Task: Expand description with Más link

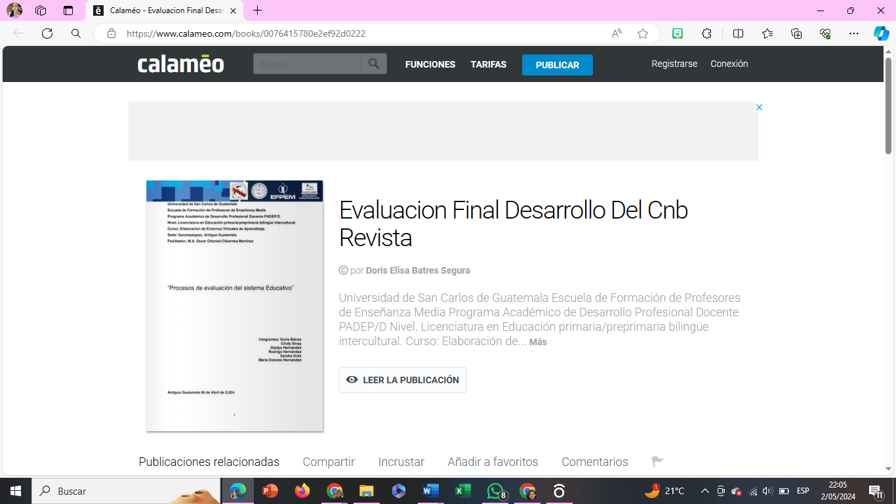Action: coord(538,342)
